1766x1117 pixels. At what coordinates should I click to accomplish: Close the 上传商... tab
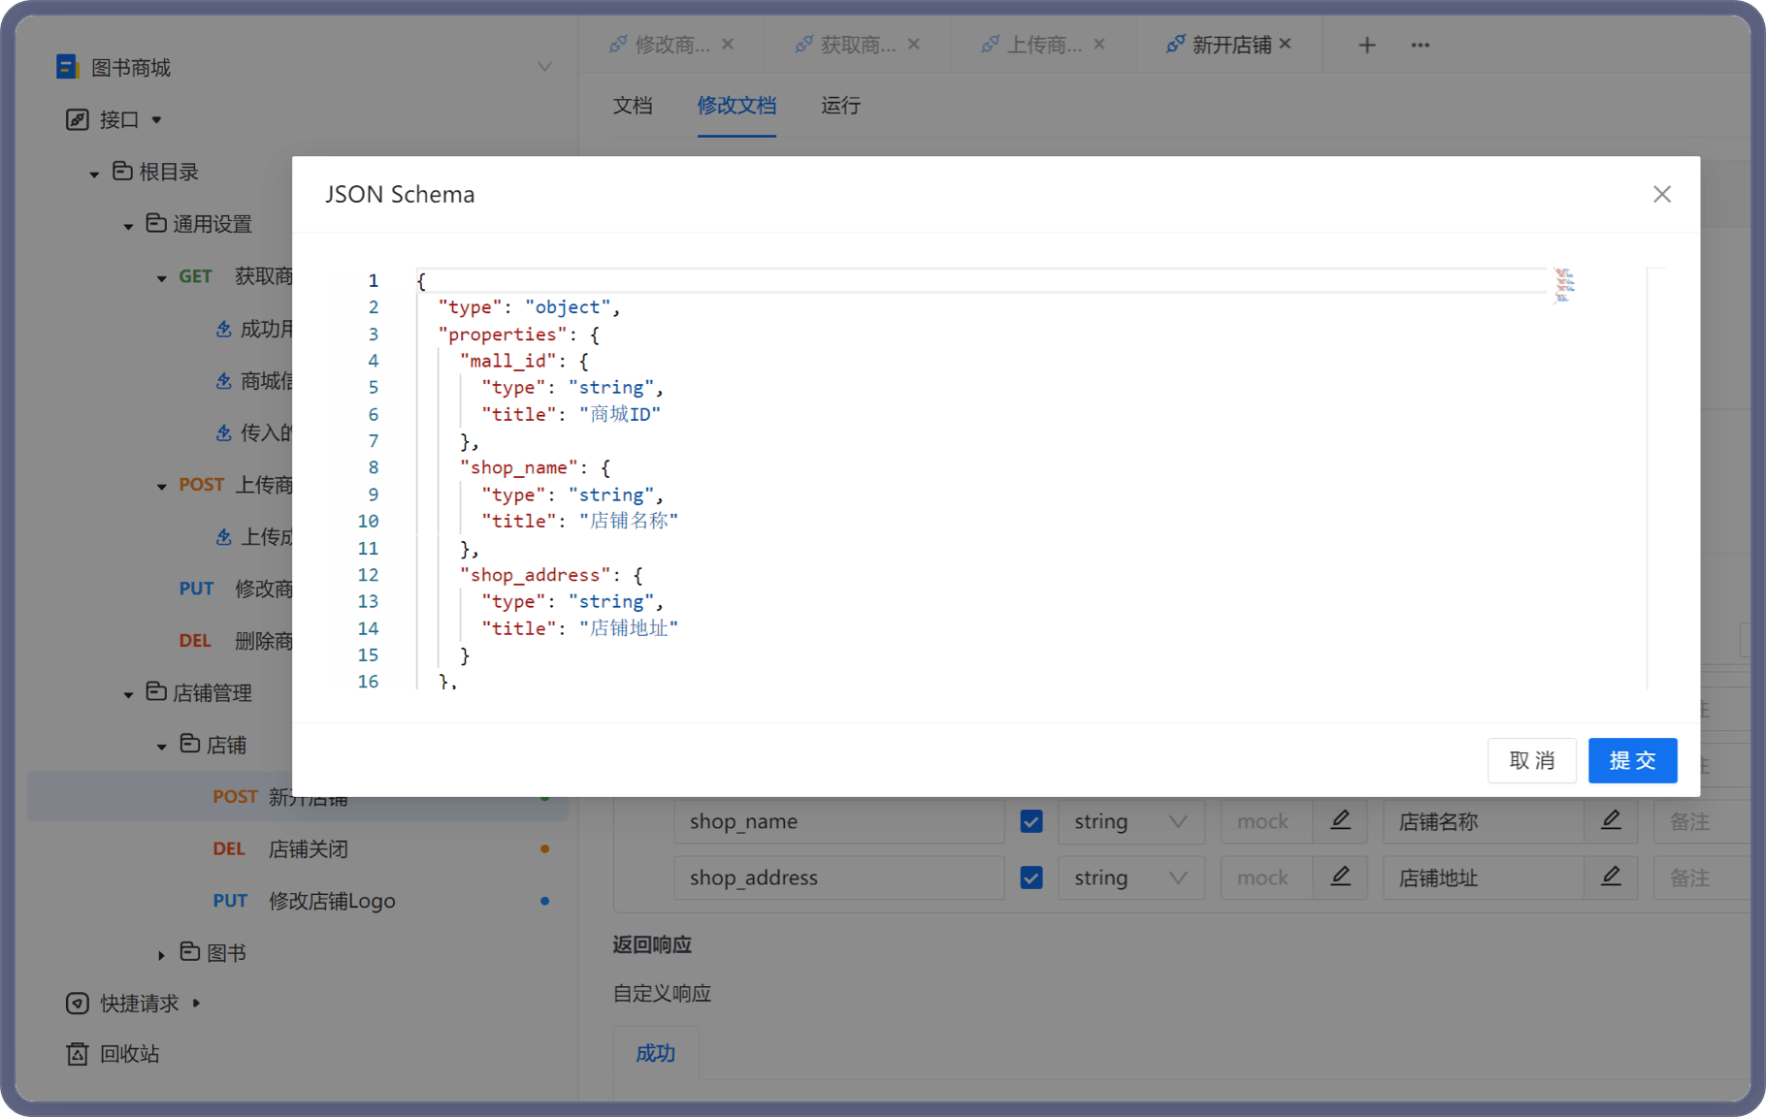pos(1099,44)
